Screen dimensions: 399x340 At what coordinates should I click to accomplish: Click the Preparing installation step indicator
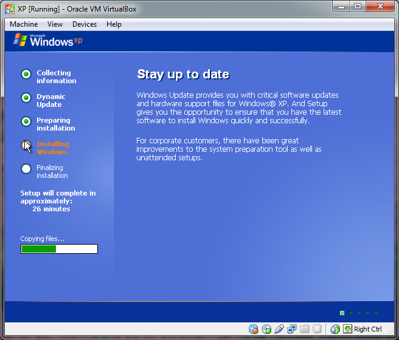[26, 121]
